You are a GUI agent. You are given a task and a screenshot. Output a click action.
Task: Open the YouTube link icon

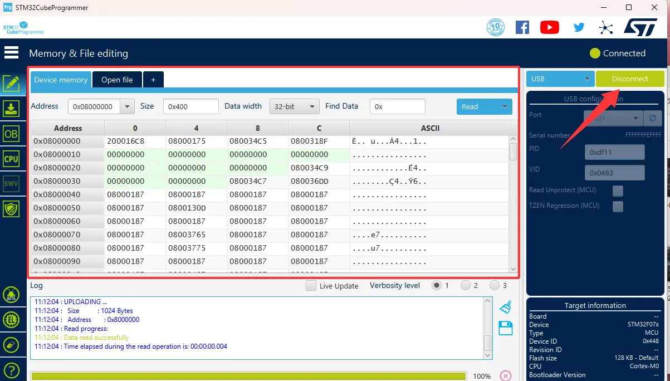[549, 27]
